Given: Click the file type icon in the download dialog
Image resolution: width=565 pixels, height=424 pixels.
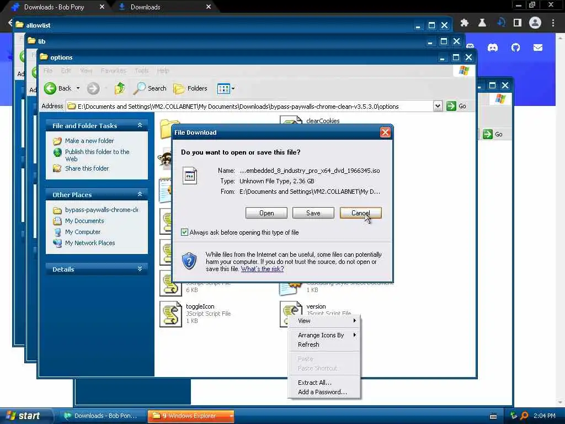Looking at the screenshot, I should tap(190, 176).
